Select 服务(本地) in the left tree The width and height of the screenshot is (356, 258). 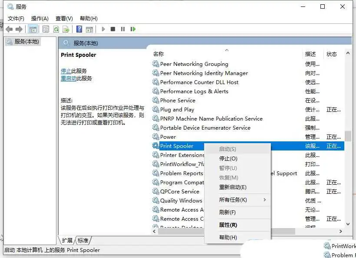click(26, 42)
